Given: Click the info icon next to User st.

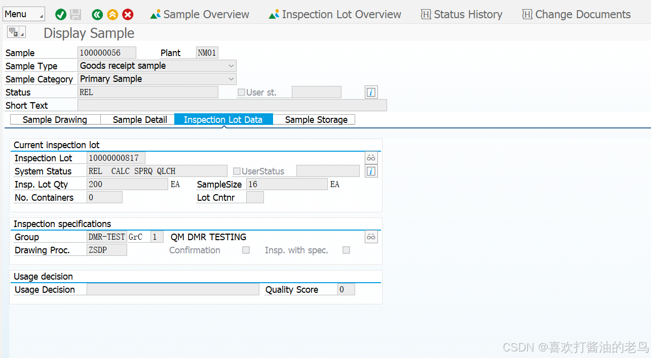Looking at the screenshot, I should (x=371, y=92).
